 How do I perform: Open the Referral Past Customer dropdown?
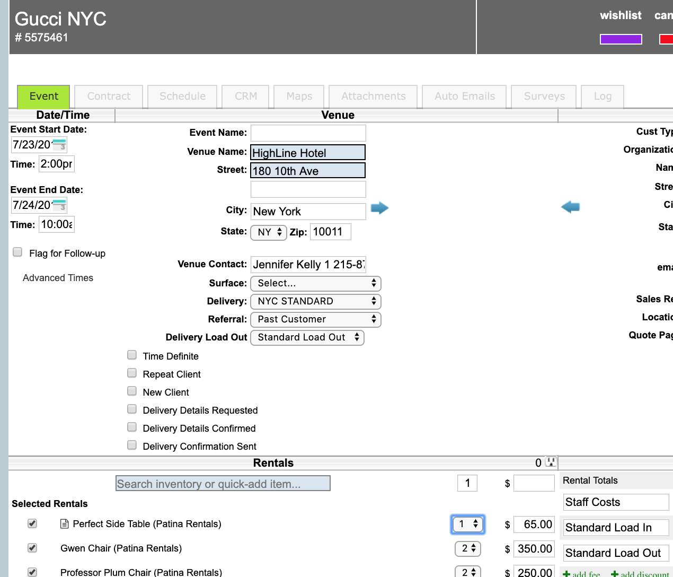[315, 319]
